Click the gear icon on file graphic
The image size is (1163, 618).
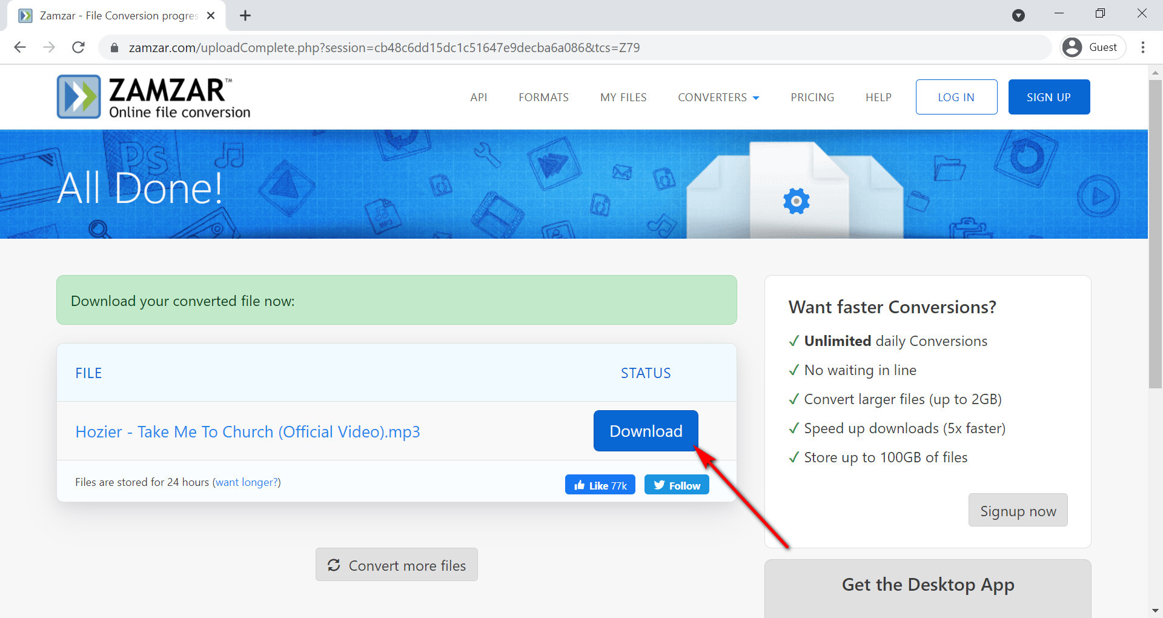tap(797, 201)
